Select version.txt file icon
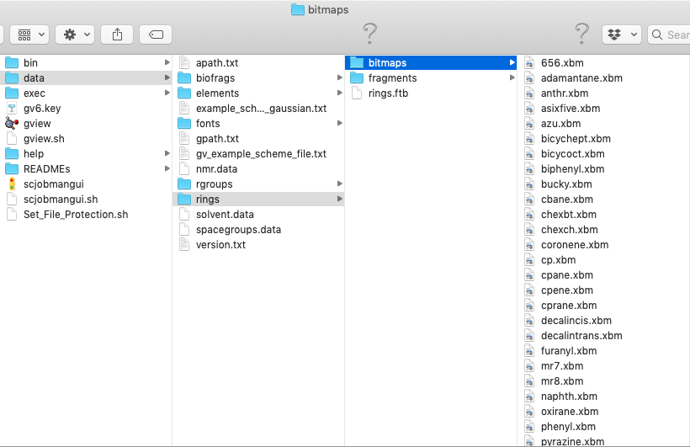The width and height of the screenshot is (690, 447). [184, 245]
